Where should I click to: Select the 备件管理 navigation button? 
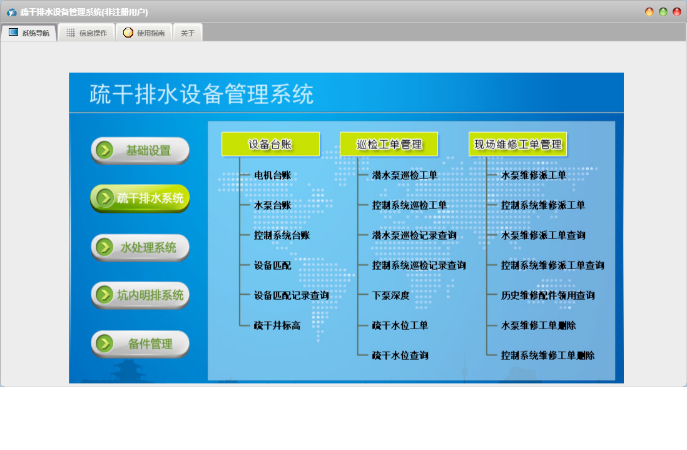click(140, 344)
